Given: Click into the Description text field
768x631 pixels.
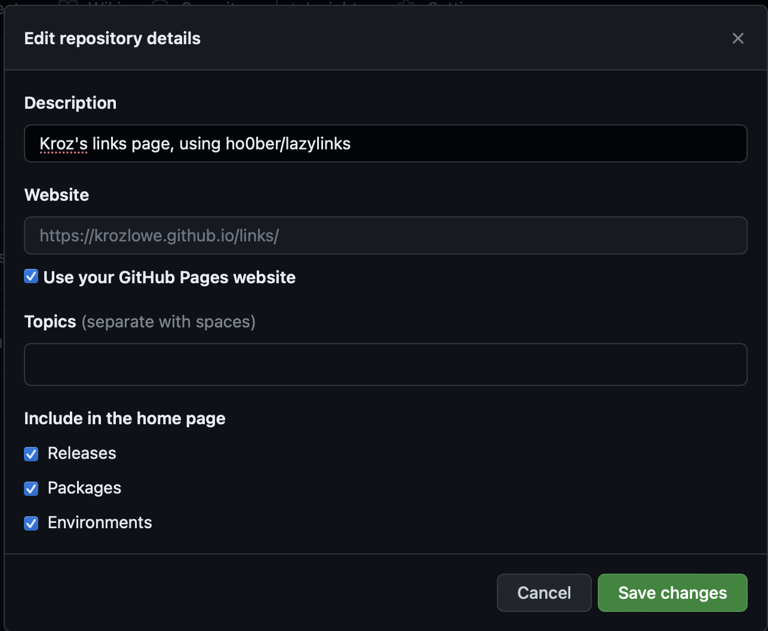Looking at the screenshot, I should [x=385, y=143].
